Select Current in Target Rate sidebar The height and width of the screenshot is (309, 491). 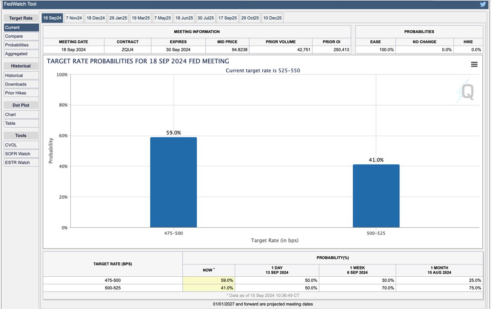(21, 27)
